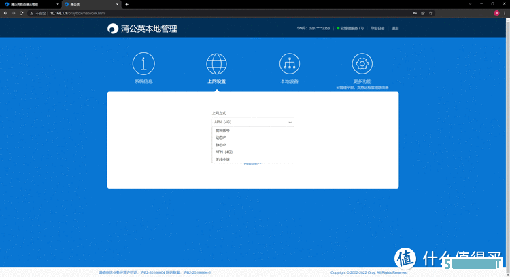This screenshot has width=510, height=277.
Task: Switch to the first browser tab
Action: pos(31,5)
